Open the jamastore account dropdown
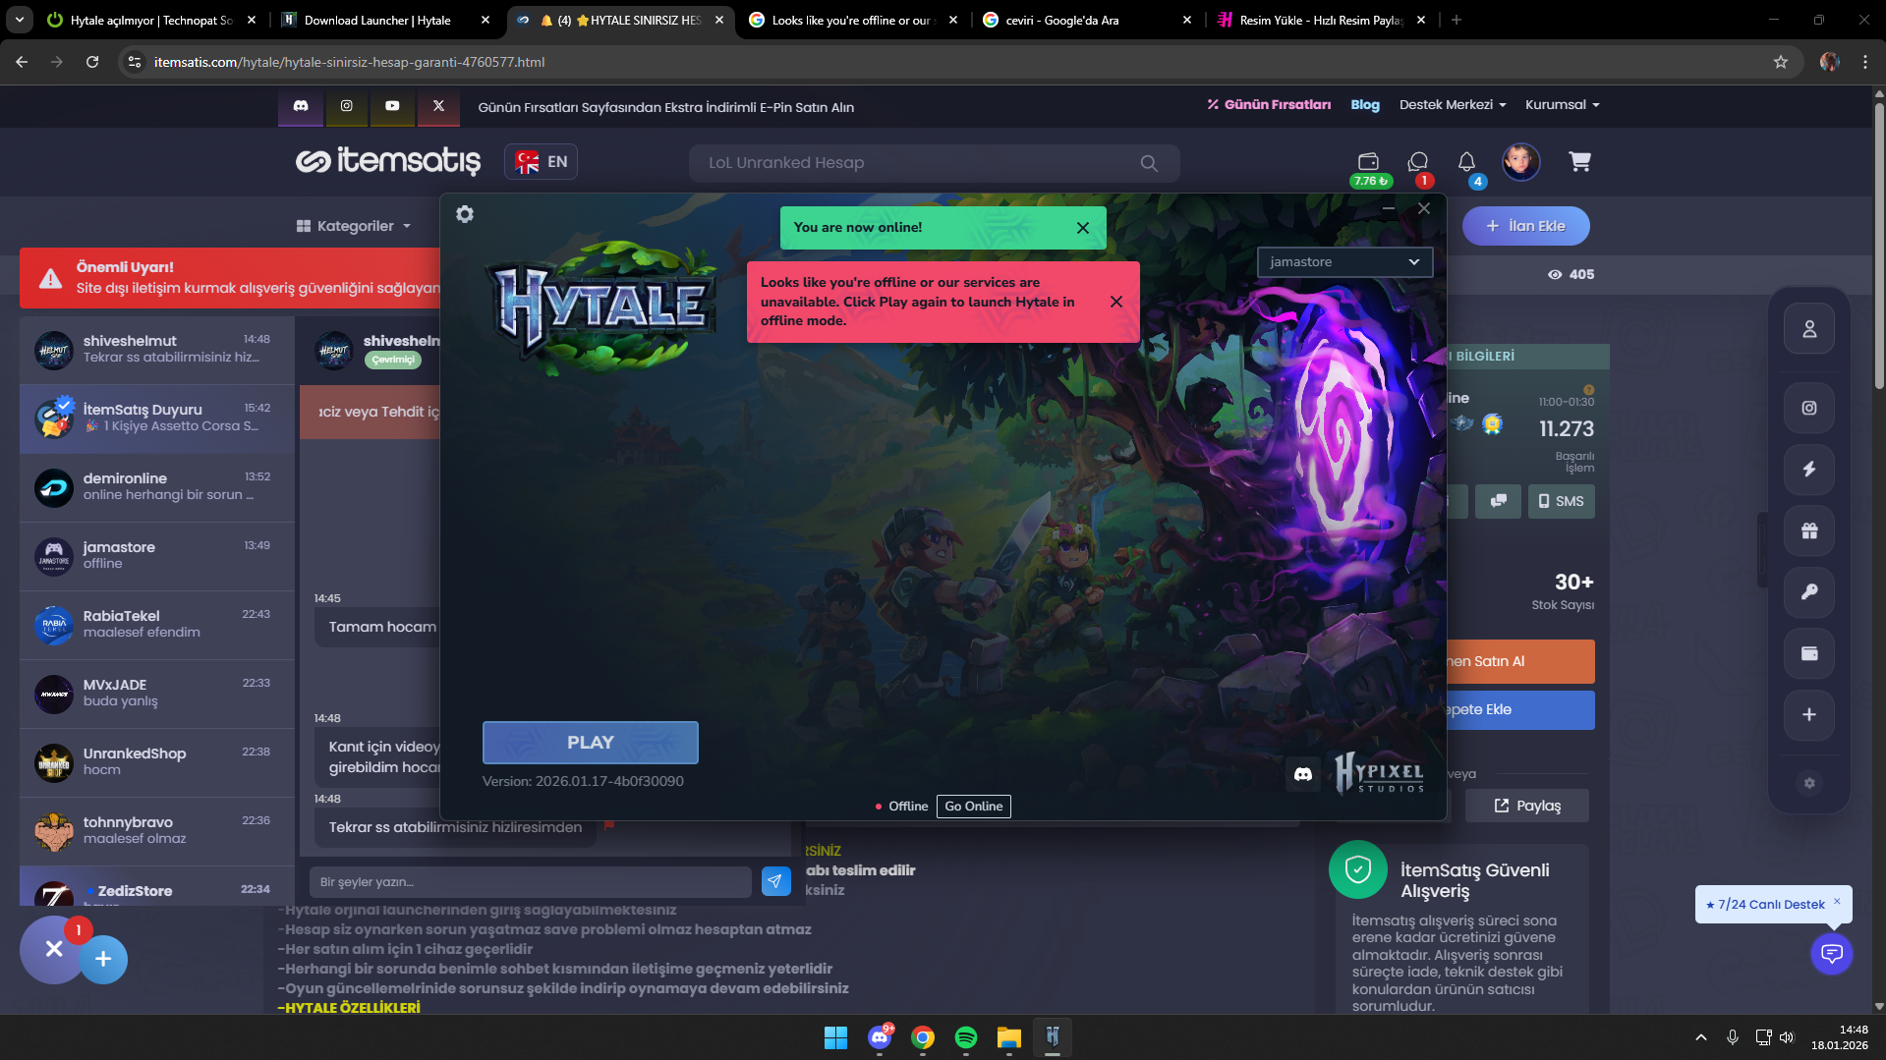This screenshot has width=1886, height=1060. click(x=1344, y=262)
